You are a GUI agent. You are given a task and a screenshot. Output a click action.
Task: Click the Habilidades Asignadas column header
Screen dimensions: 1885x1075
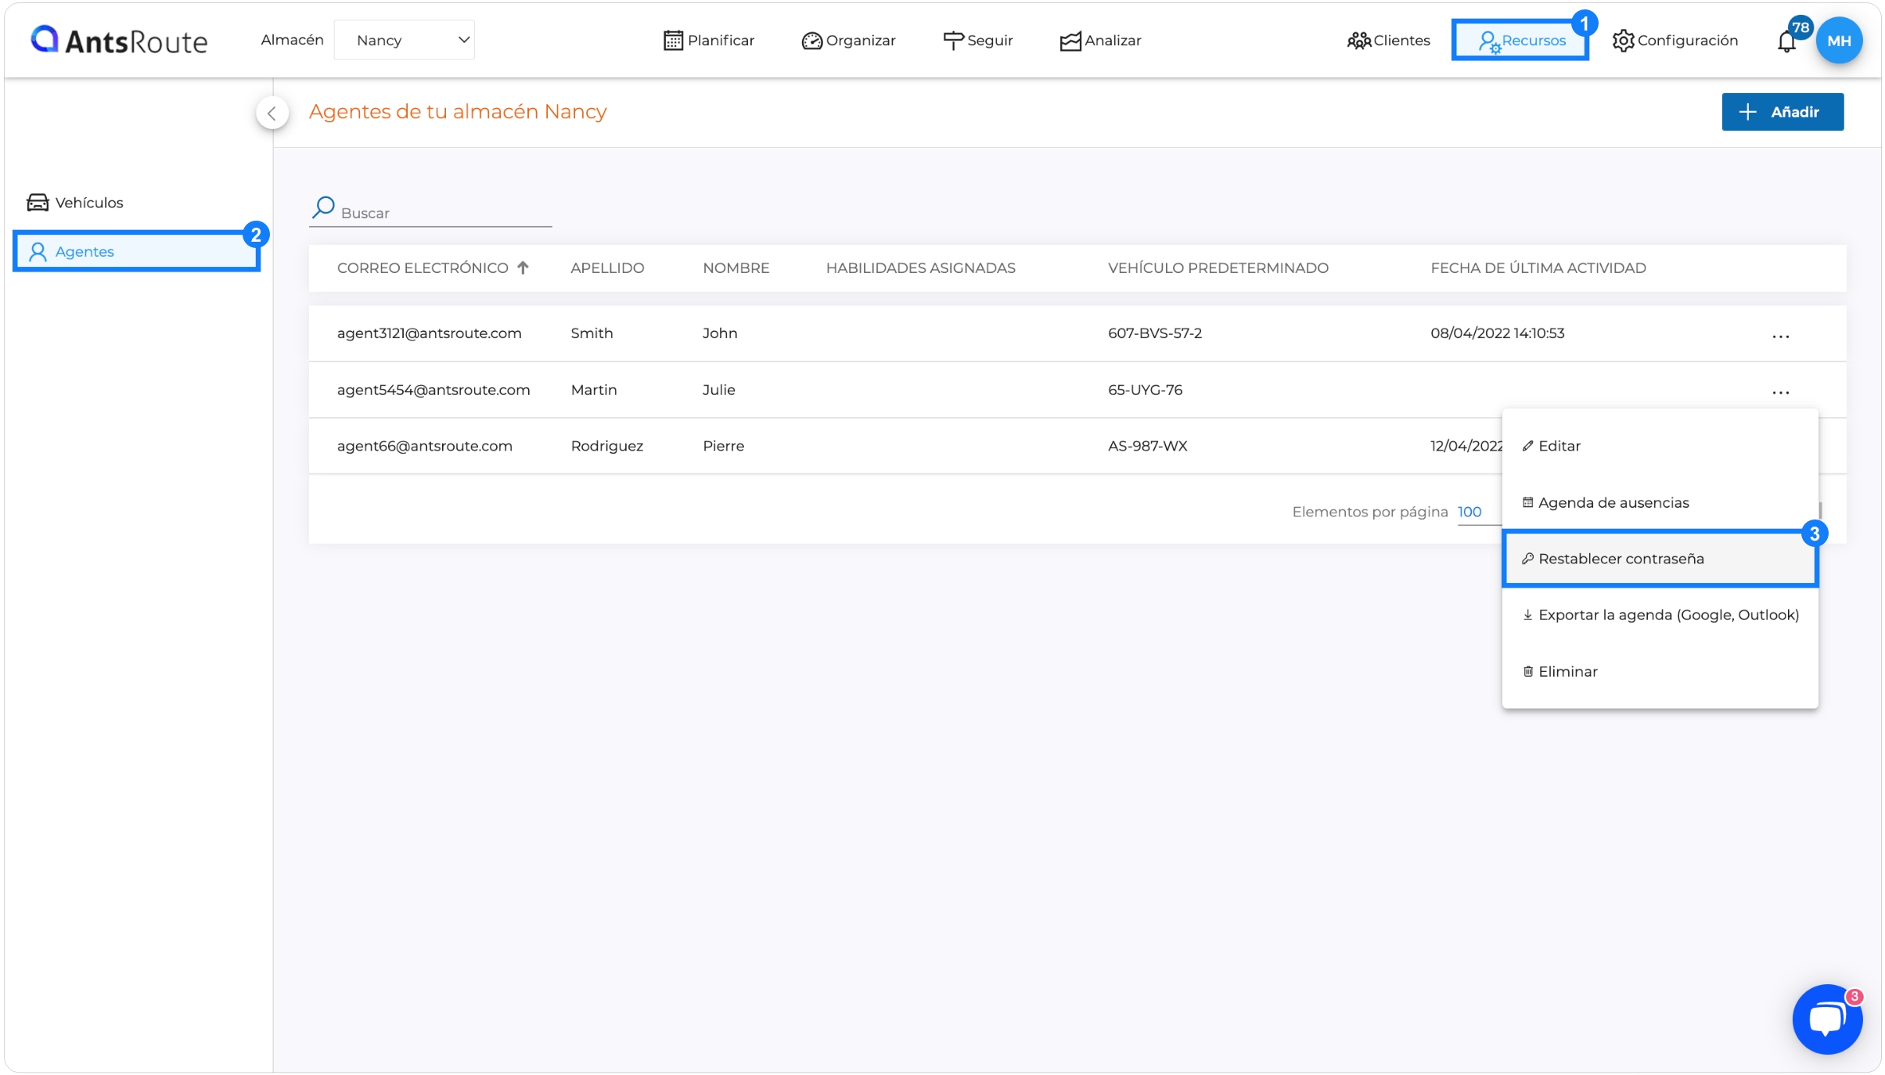(920, 268)
